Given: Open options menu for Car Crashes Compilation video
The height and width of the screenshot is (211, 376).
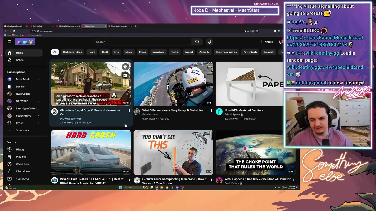Looking at the screenshot, I should click(129, 179).
